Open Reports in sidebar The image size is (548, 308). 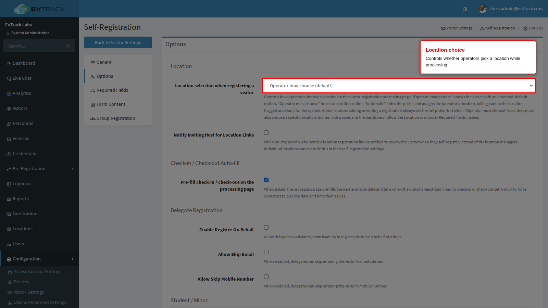(x=39, y=199)
